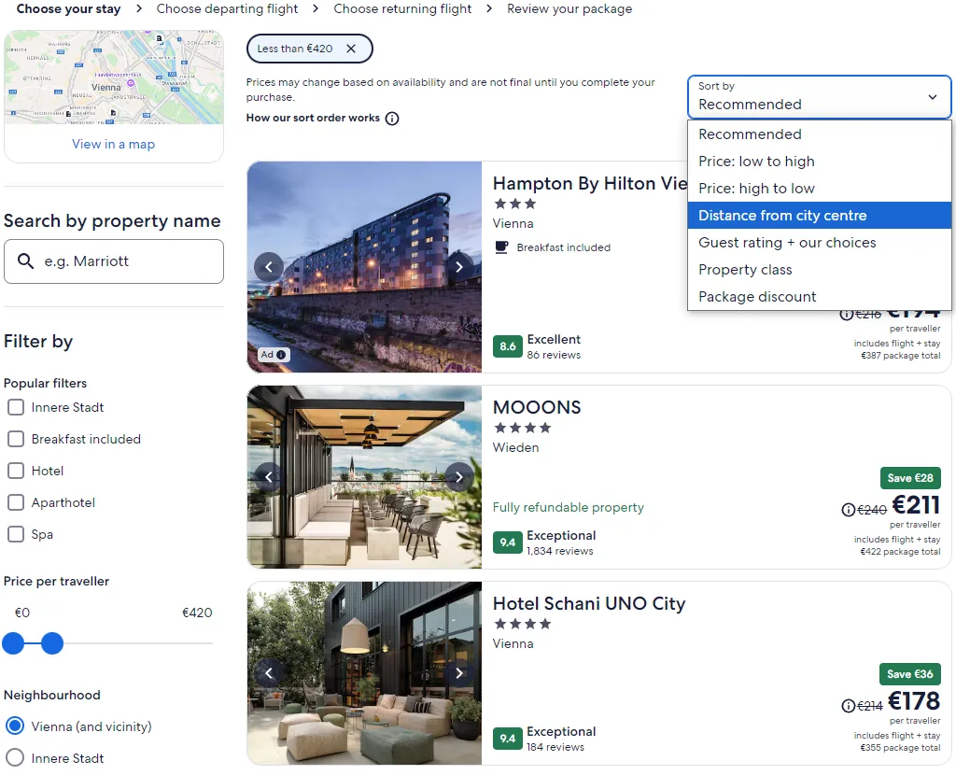The width and height of the screenshot is (956, 775).
Task: Enable the Breakfast included filter
Action: [16, 439]
